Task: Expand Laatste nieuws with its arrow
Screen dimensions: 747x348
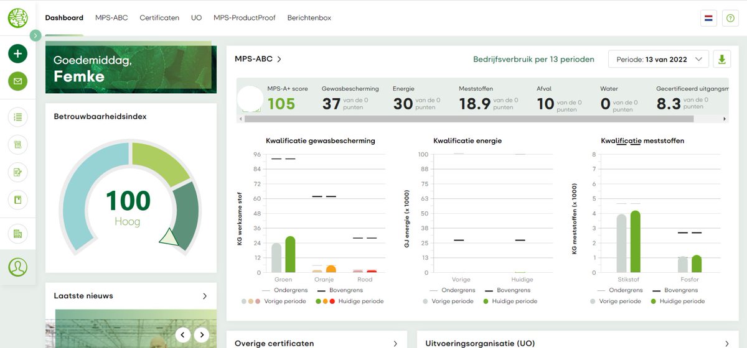Action: (x=205, y=296)
